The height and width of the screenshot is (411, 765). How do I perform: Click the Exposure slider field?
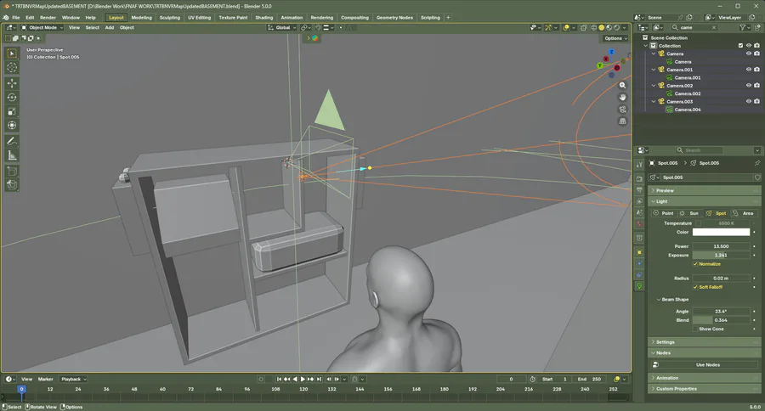tap(721, 256)
